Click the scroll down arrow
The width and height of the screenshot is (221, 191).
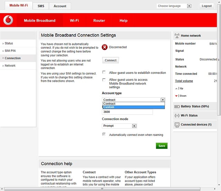(x=219, y=185)
